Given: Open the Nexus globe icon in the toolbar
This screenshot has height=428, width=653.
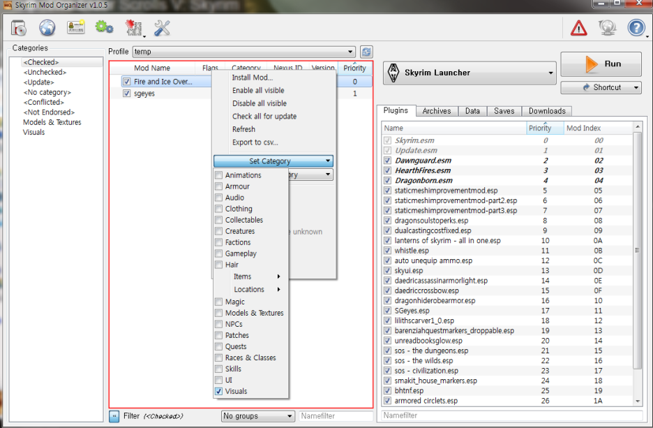Looking at the screenshot, I should click(x=47, y=28).
